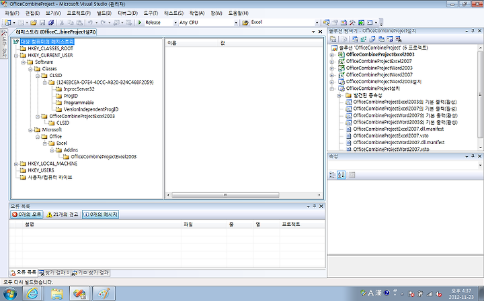Click the Open File folder icon

click(x=34, y=23)
